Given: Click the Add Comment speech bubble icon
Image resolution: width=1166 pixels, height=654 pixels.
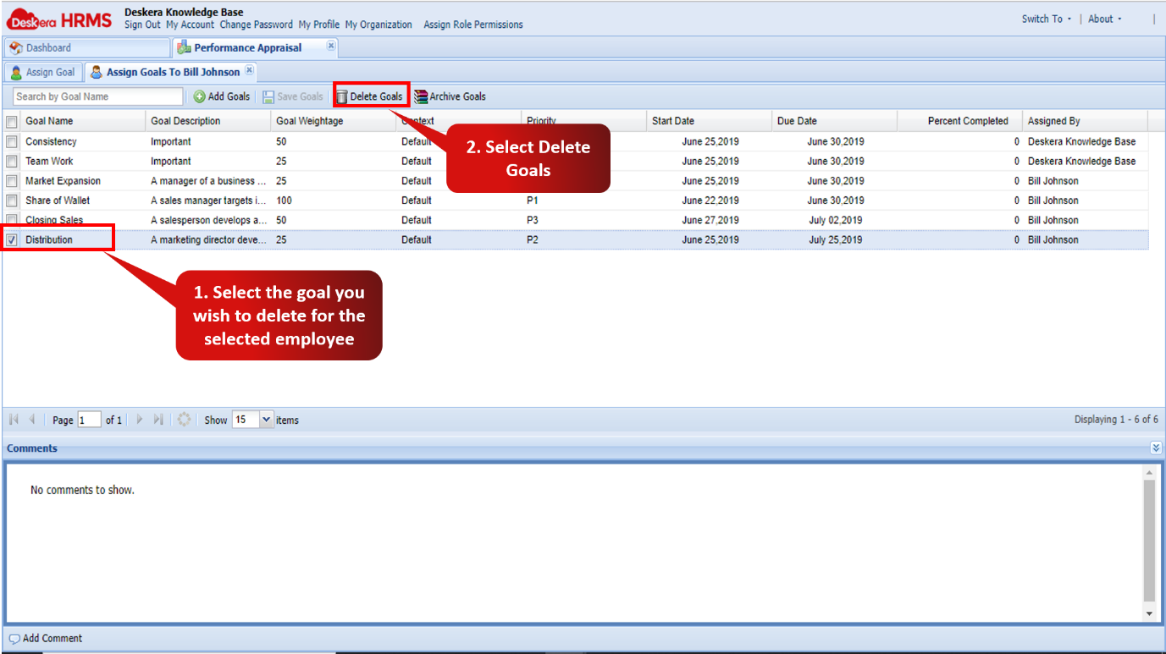Looking at the screenshot, I should tap(14, 639).
